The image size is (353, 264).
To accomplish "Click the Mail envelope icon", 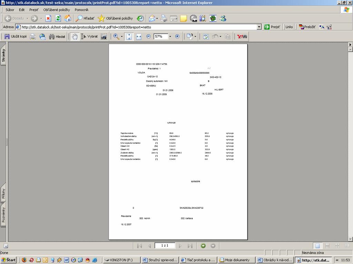I will pos(152,18).
